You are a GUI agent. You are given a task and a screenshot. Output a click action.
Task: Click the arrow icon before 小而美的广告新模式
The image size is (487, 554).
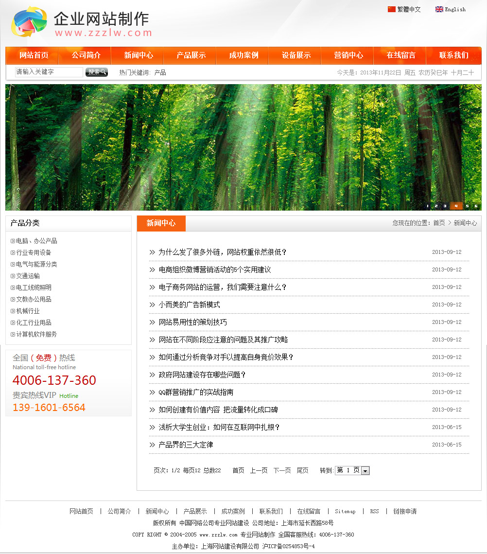coord(152,305)
